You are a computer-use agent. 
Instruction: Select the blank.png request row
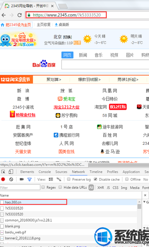68,226
